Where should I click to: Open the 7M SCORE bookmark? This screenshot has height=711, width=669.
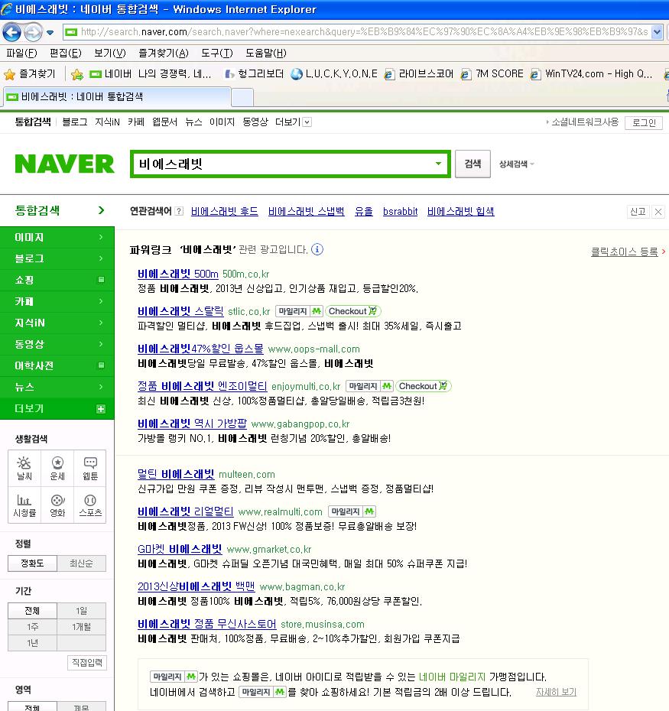coord(492,74)
